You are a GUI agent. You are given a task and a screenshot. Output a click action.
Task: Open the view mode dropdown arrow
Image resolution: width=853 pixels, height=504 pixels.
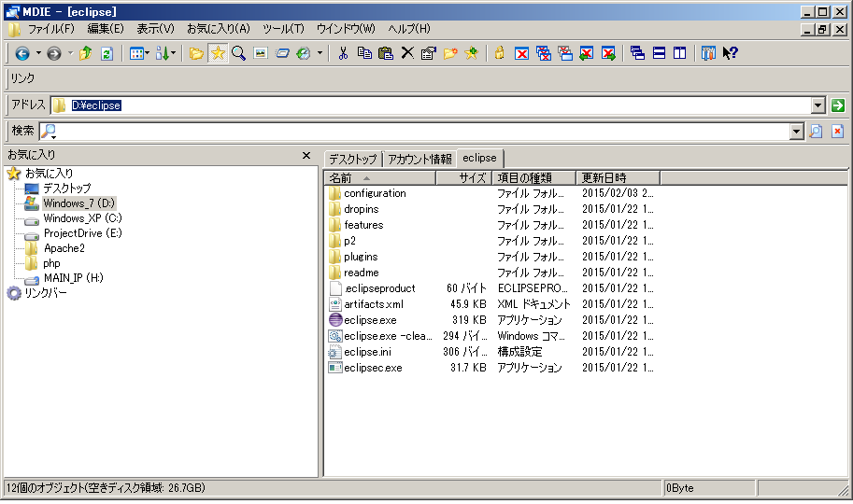click(147, 53)
